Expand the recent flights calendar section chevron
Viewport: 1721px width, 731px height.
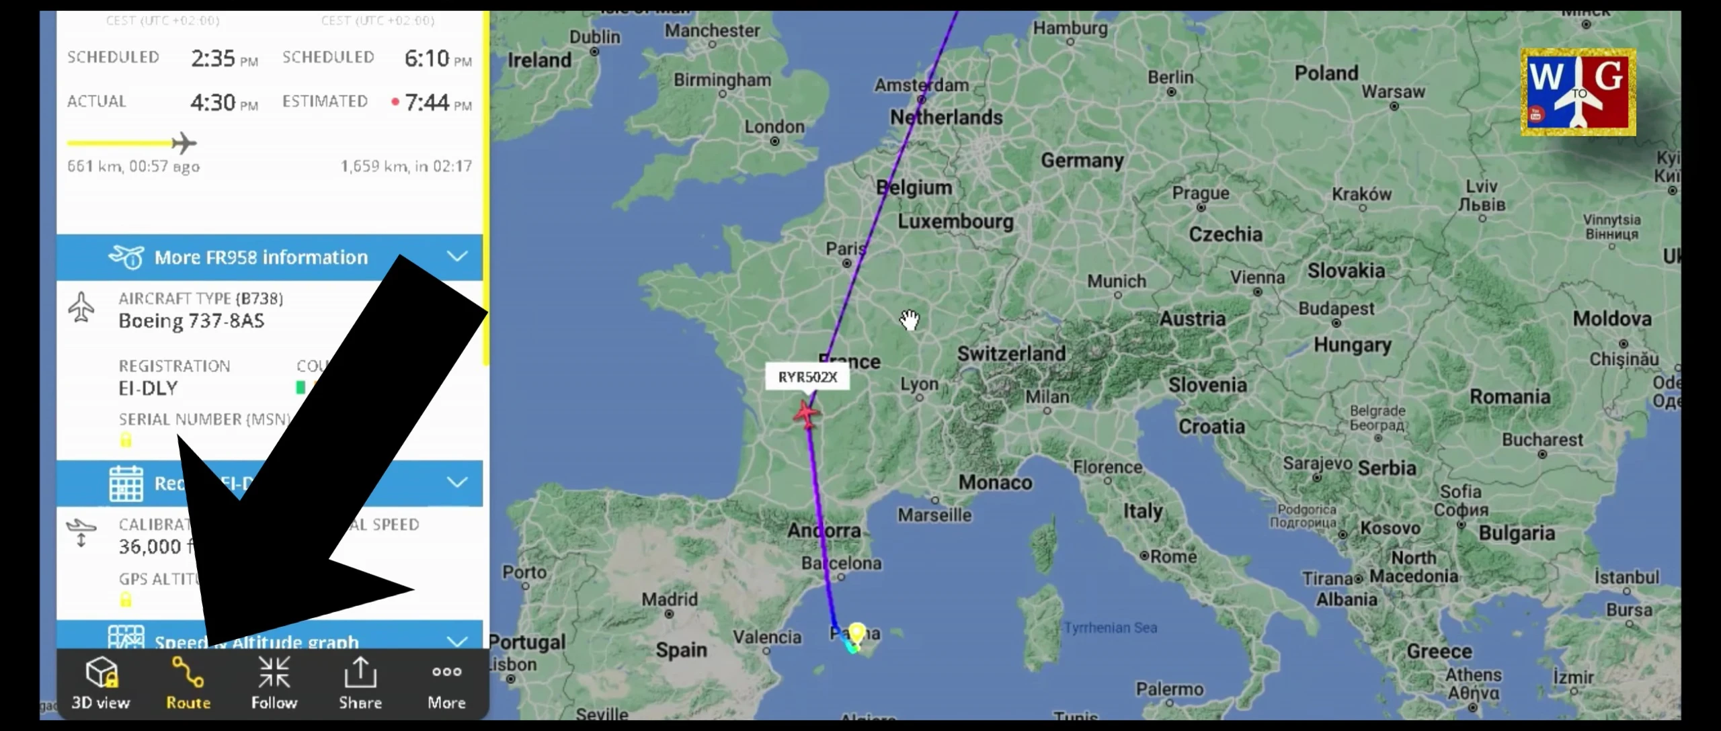457,482
